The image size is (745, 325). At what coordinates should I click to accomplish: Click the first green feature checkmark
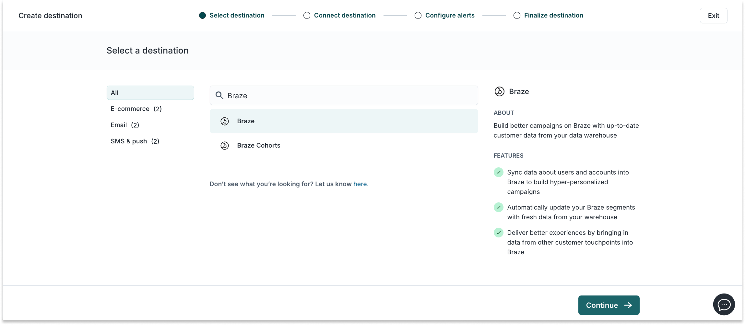pyautogui.click(x=499, y=172)
